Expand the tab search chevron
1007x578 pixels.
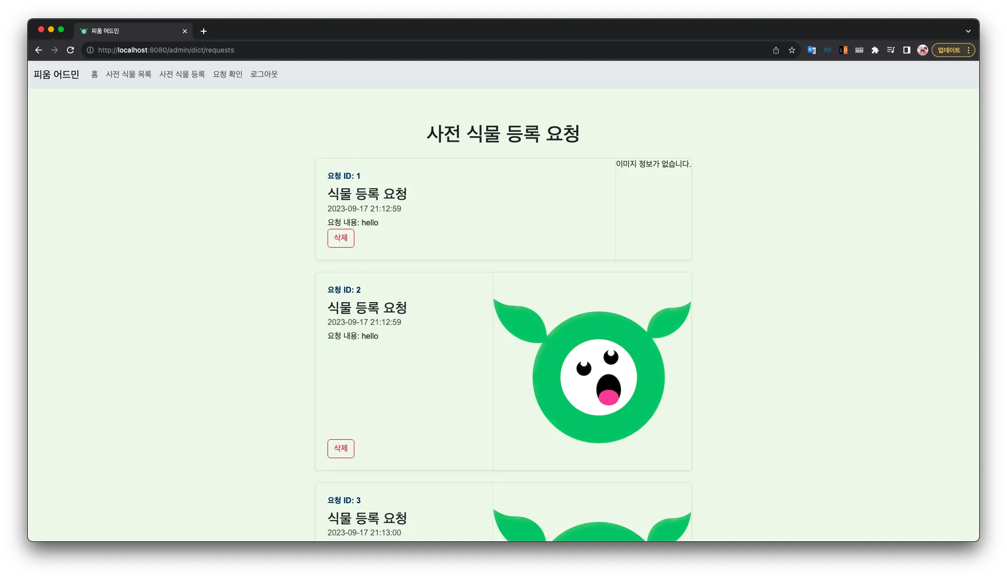tap(968, 31)
